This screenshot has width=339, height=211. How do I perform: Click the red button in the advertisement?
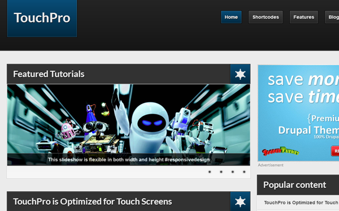[x=335, y=151]
